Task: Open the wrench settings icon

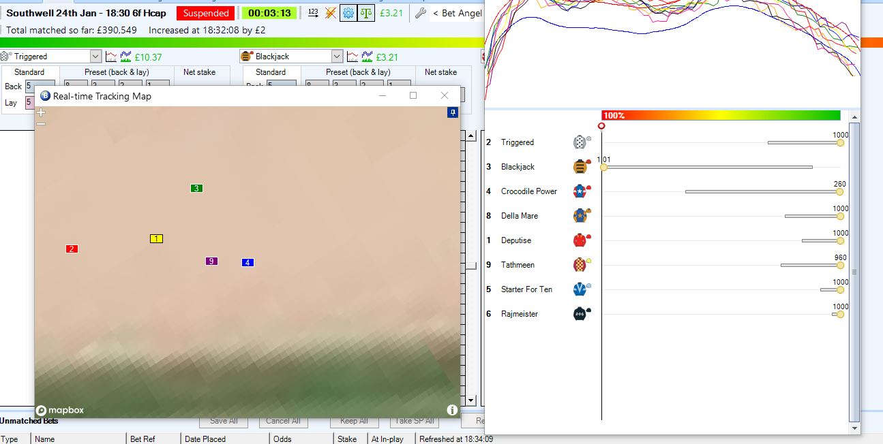Action: pyautogui.click(x=421, y=13)
